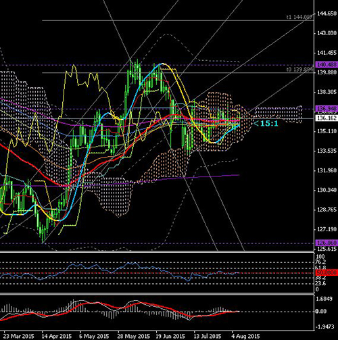Click the cyan 15:1 annotation text
This screenshot has width=338, height=340.
(266, 124)
